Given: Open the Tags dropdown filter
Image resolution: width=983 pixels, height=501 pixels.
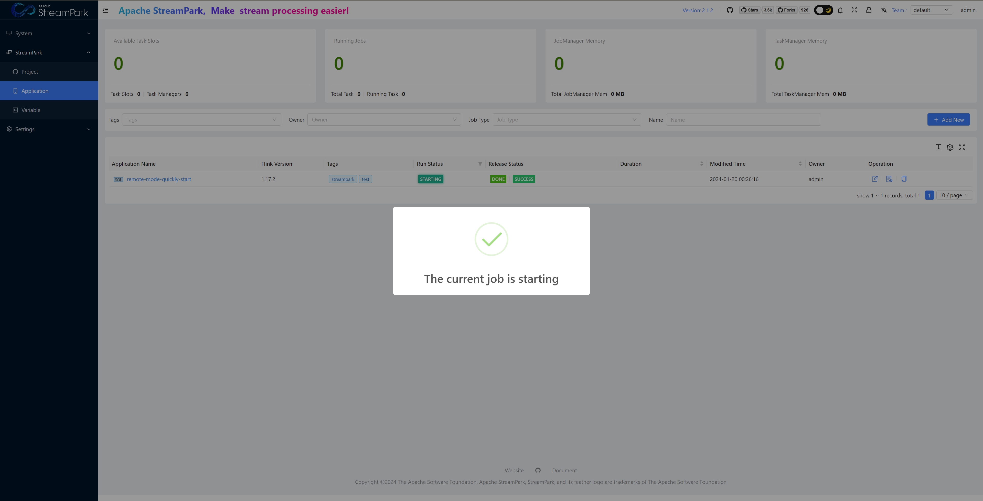Looking at the screenshot, I should coord(201,120).
